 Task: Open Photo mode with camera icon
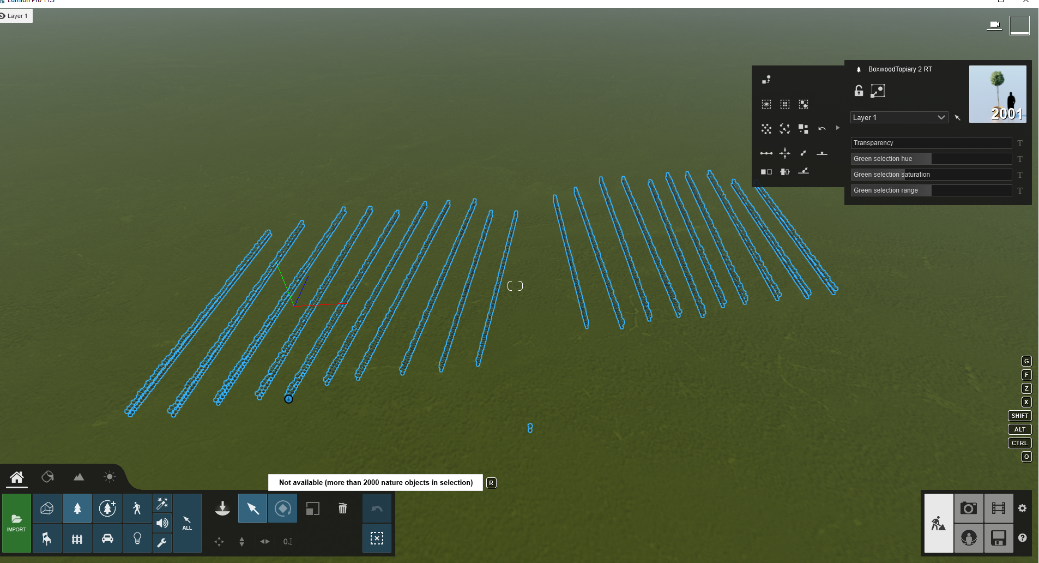pyautogui.click(x=969, y=508)
